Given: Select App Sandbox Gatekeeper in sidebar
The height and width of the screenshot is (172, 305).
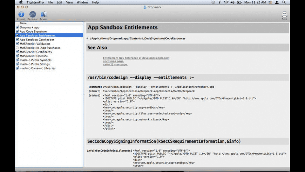Looking at the screenshot, I should tap(37, 40).
